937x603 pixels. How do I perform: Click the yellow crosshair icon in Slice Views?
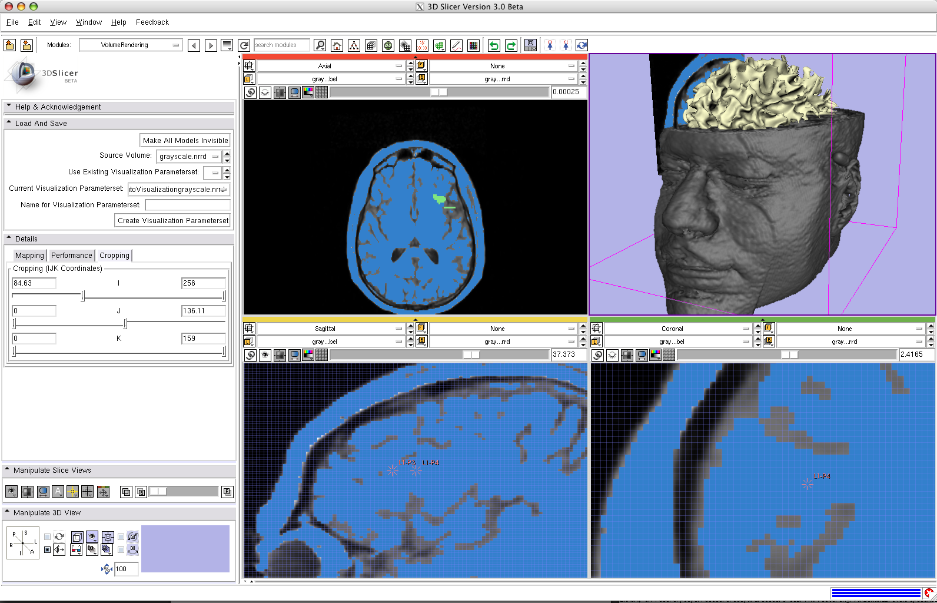72,492
